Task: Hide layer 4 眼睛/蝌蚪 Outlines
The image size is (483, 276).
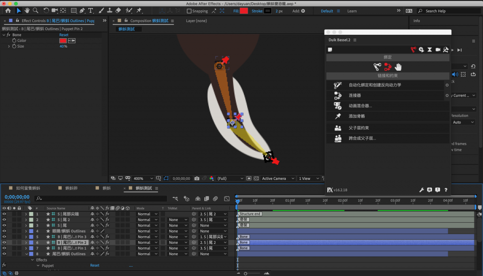Action: 4,231
